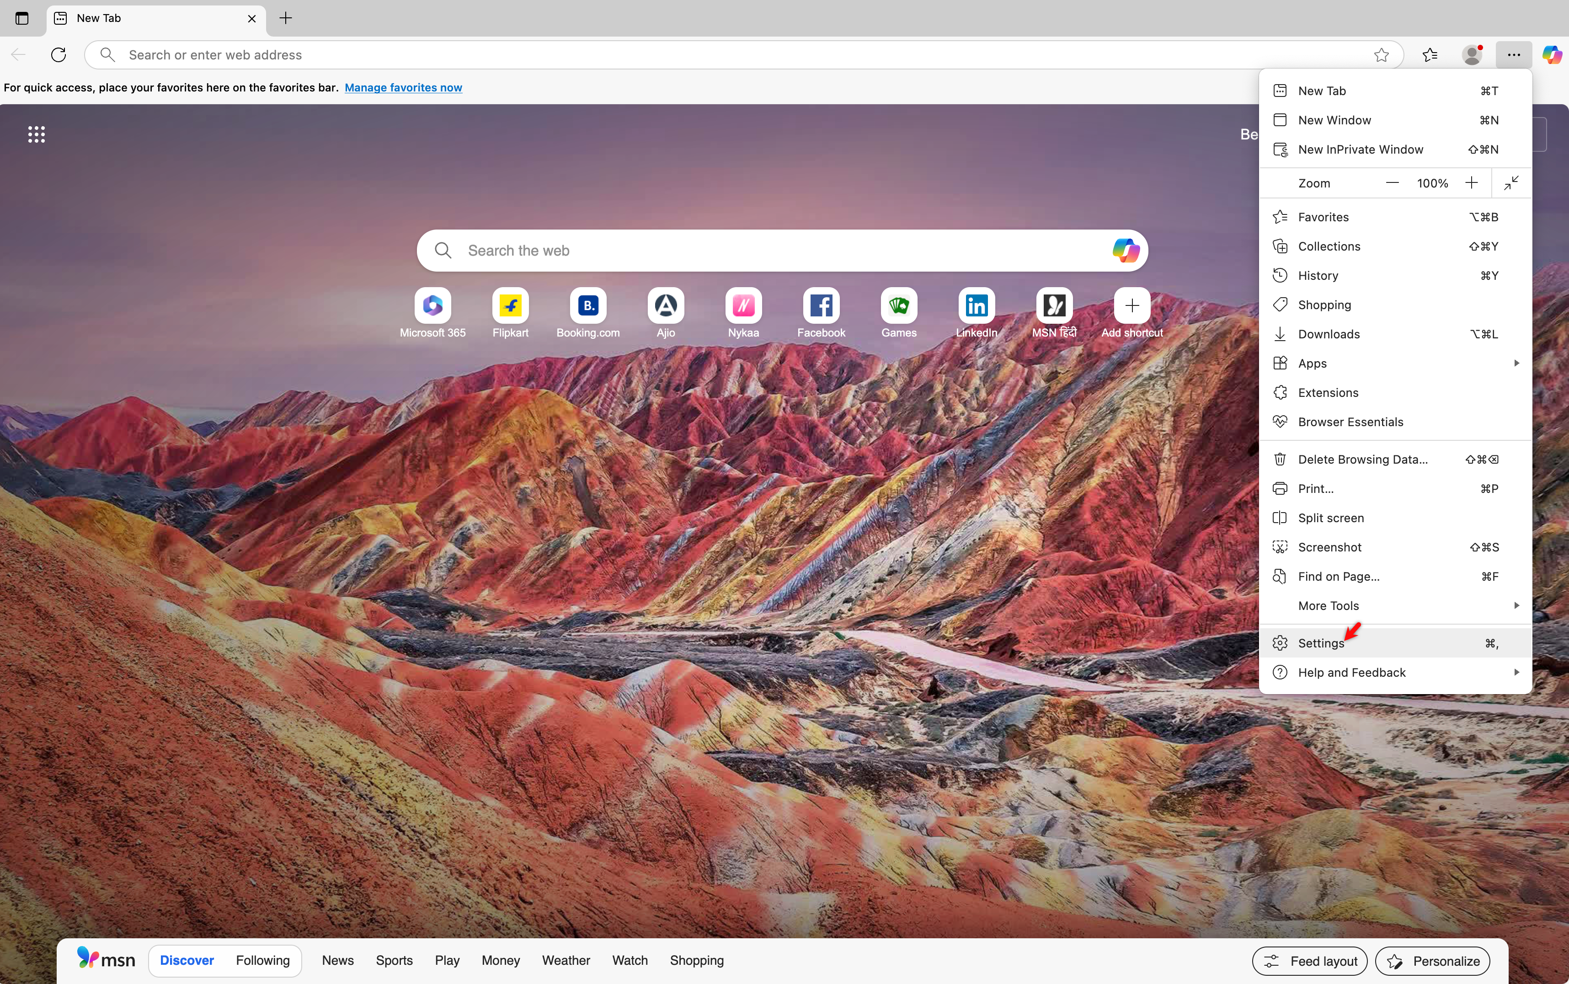Choose Delete Browsing Data menu item
1569x984 pixels.
(x=1363, y=460)
